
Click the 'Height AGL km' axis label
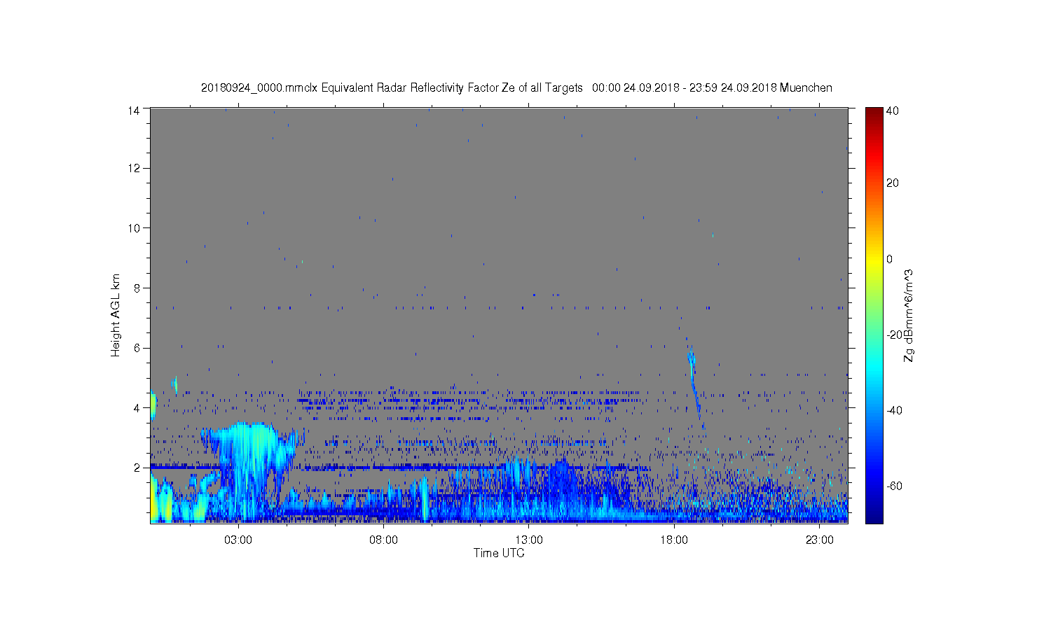(116, 315)
